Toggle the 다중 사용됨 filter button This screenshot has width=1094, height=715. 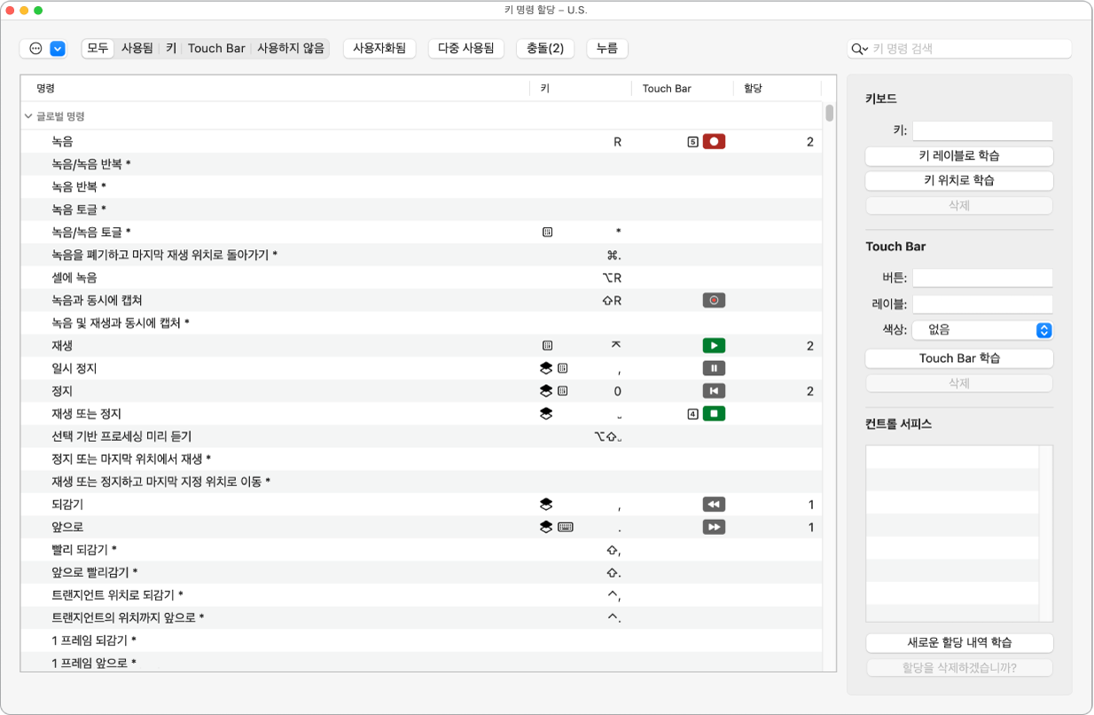point(466,49)
